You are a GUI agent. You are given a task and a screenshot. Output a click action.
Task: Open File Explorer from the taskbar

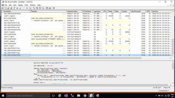(x=78, y=96)
